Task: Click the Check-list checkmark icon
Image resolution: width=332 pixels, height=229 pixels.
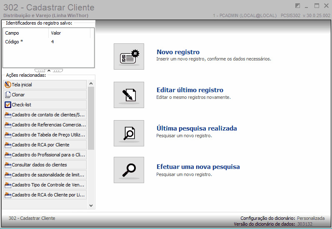Action: (x=8, y=105)
